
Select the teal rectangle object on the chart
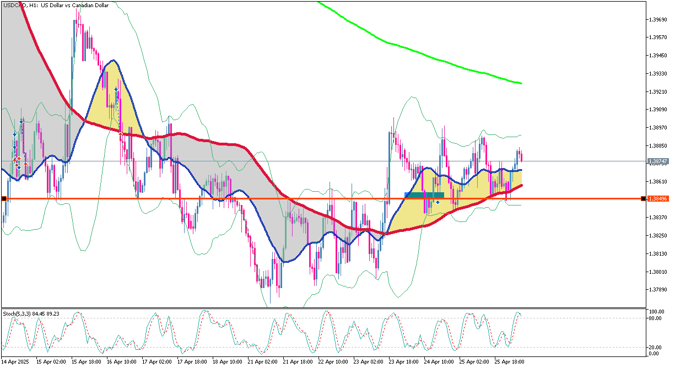pos(424,195)
